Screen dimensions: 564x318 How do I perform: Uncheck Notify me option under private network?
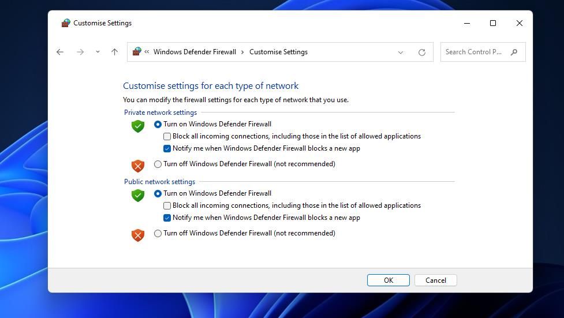point(167,148)
